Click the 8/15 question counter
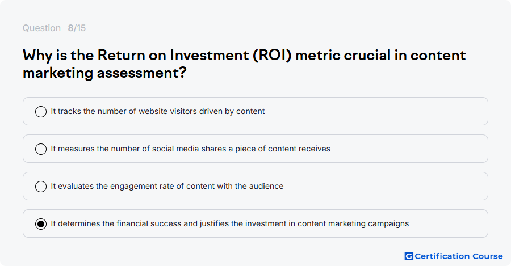 coord(77,28)
